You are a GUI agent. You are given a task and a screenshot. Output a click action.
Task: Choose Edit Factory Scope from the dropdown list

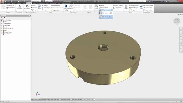106,13
